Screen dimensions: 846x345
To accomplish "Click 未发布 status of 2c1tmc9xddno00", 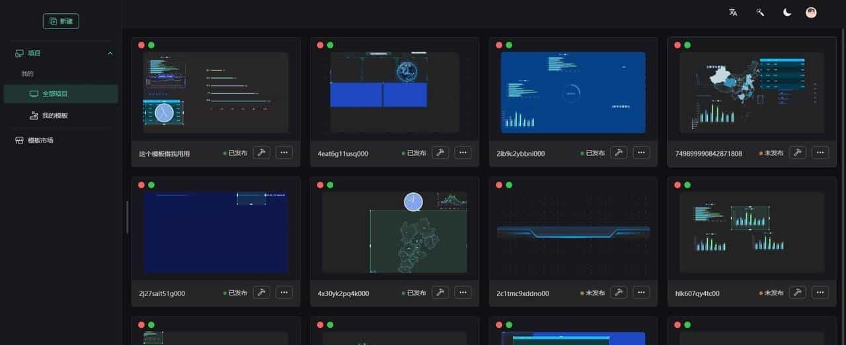I will tap(592, 293).
